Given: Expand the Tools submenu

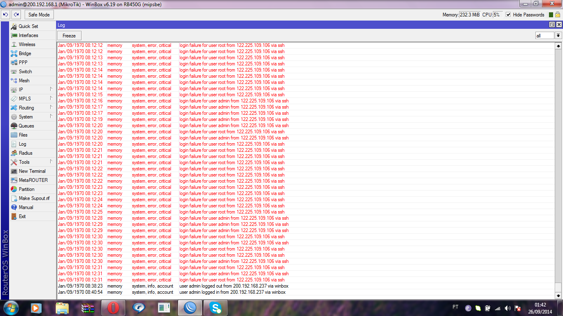Looking at the screenshot, I should (33, 162).
